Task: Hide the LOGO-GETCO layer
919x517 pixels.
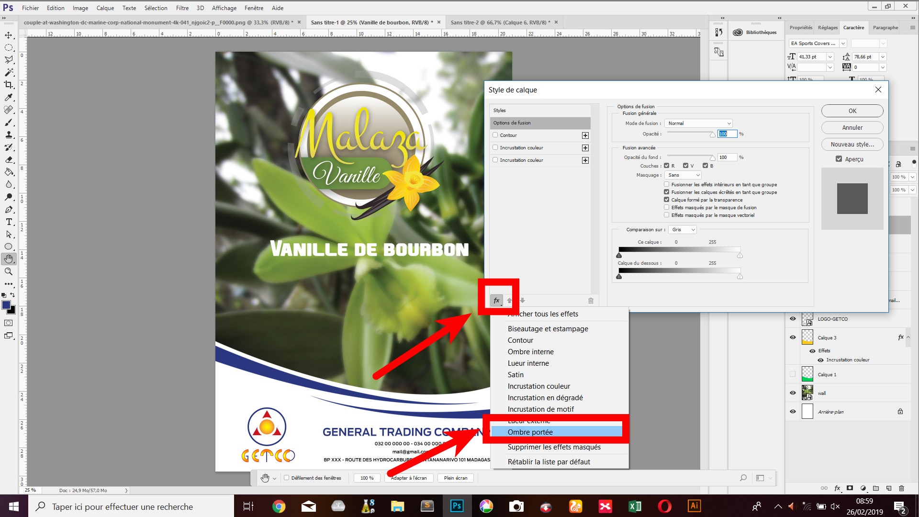Action: tap(793, 319)
